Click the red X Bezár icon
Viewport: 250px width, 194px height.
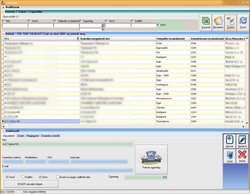point(242,156)
